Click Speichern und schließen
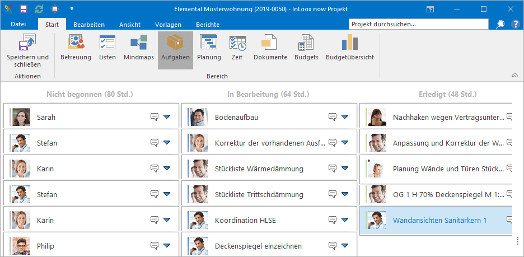Viewport: 524px width, 257px height. (x=28, y=50)
